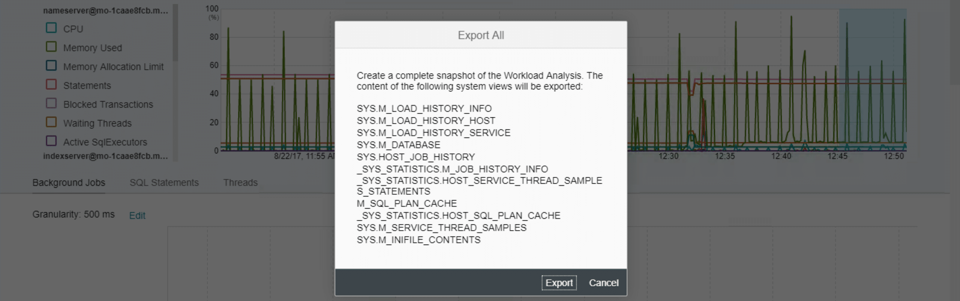Switch to the Background Jobs tab

coord(69,183)
